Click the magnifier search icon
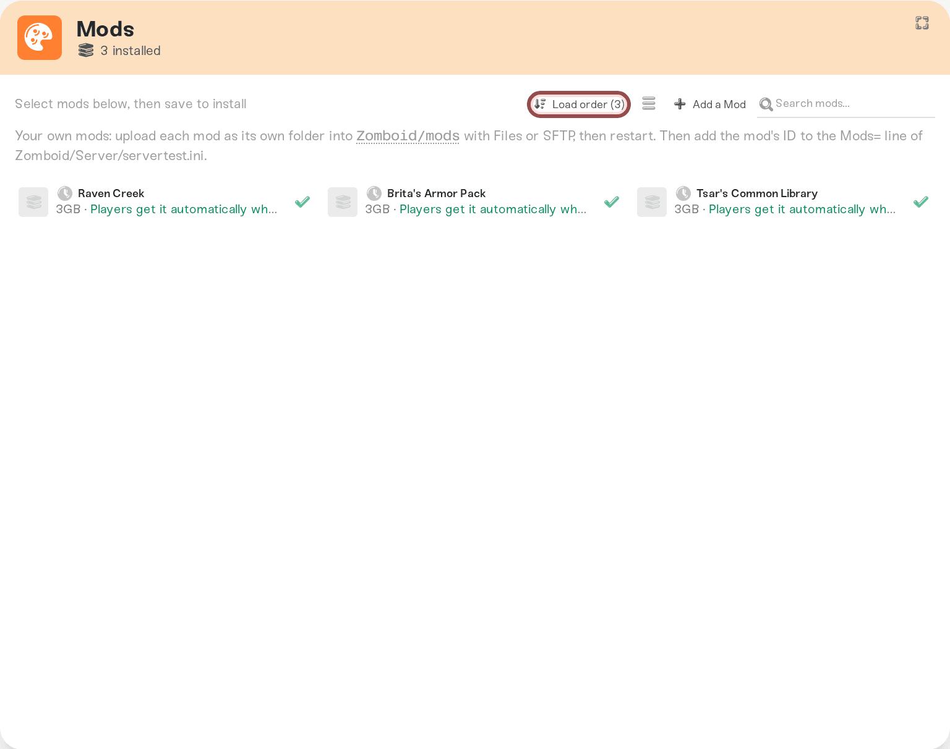This screenshot has width=950, height=749. click(766, 104)
